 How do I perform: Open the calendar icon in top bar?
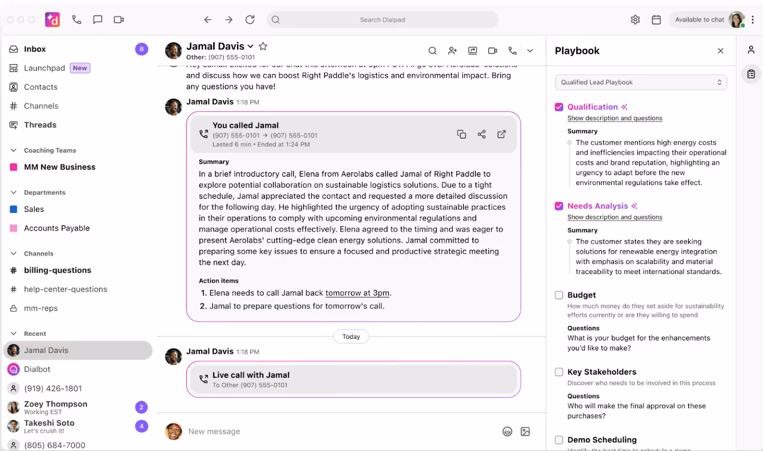pyautogui.click(x=656, y=20)
